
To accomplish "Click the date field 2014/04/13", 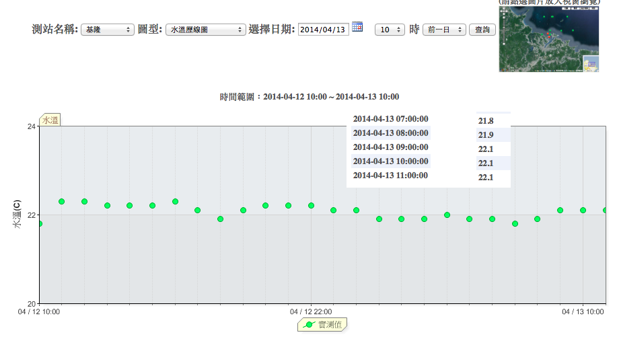I will point(323,30).
